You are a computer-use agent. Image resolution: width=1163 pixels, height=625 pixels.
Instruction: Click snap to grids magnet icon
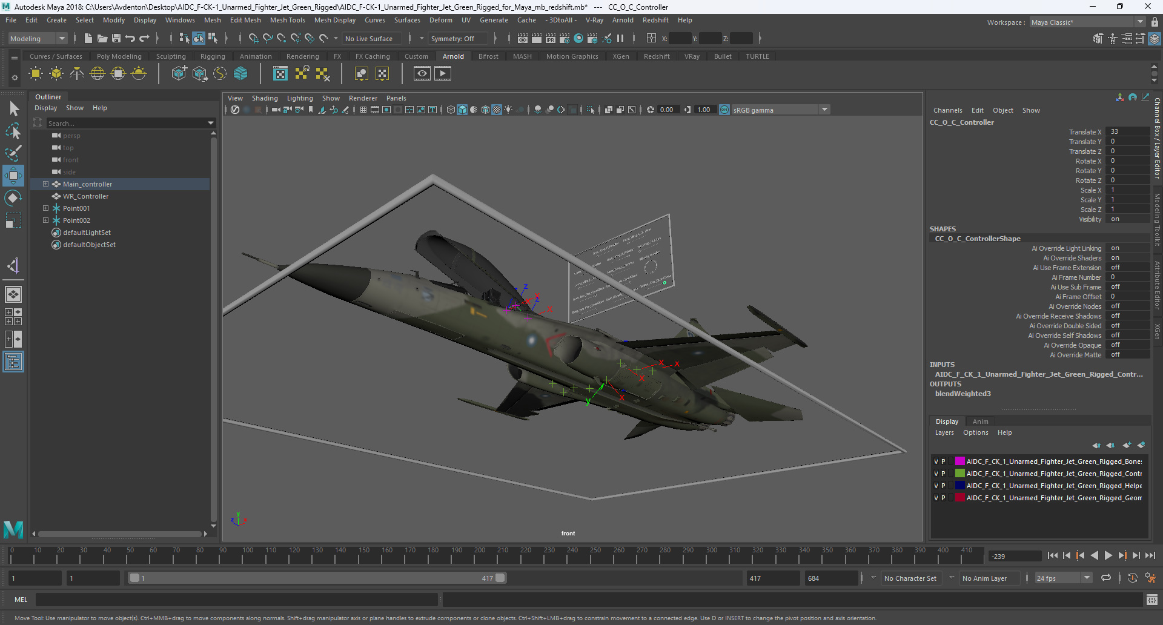(254, 38)
